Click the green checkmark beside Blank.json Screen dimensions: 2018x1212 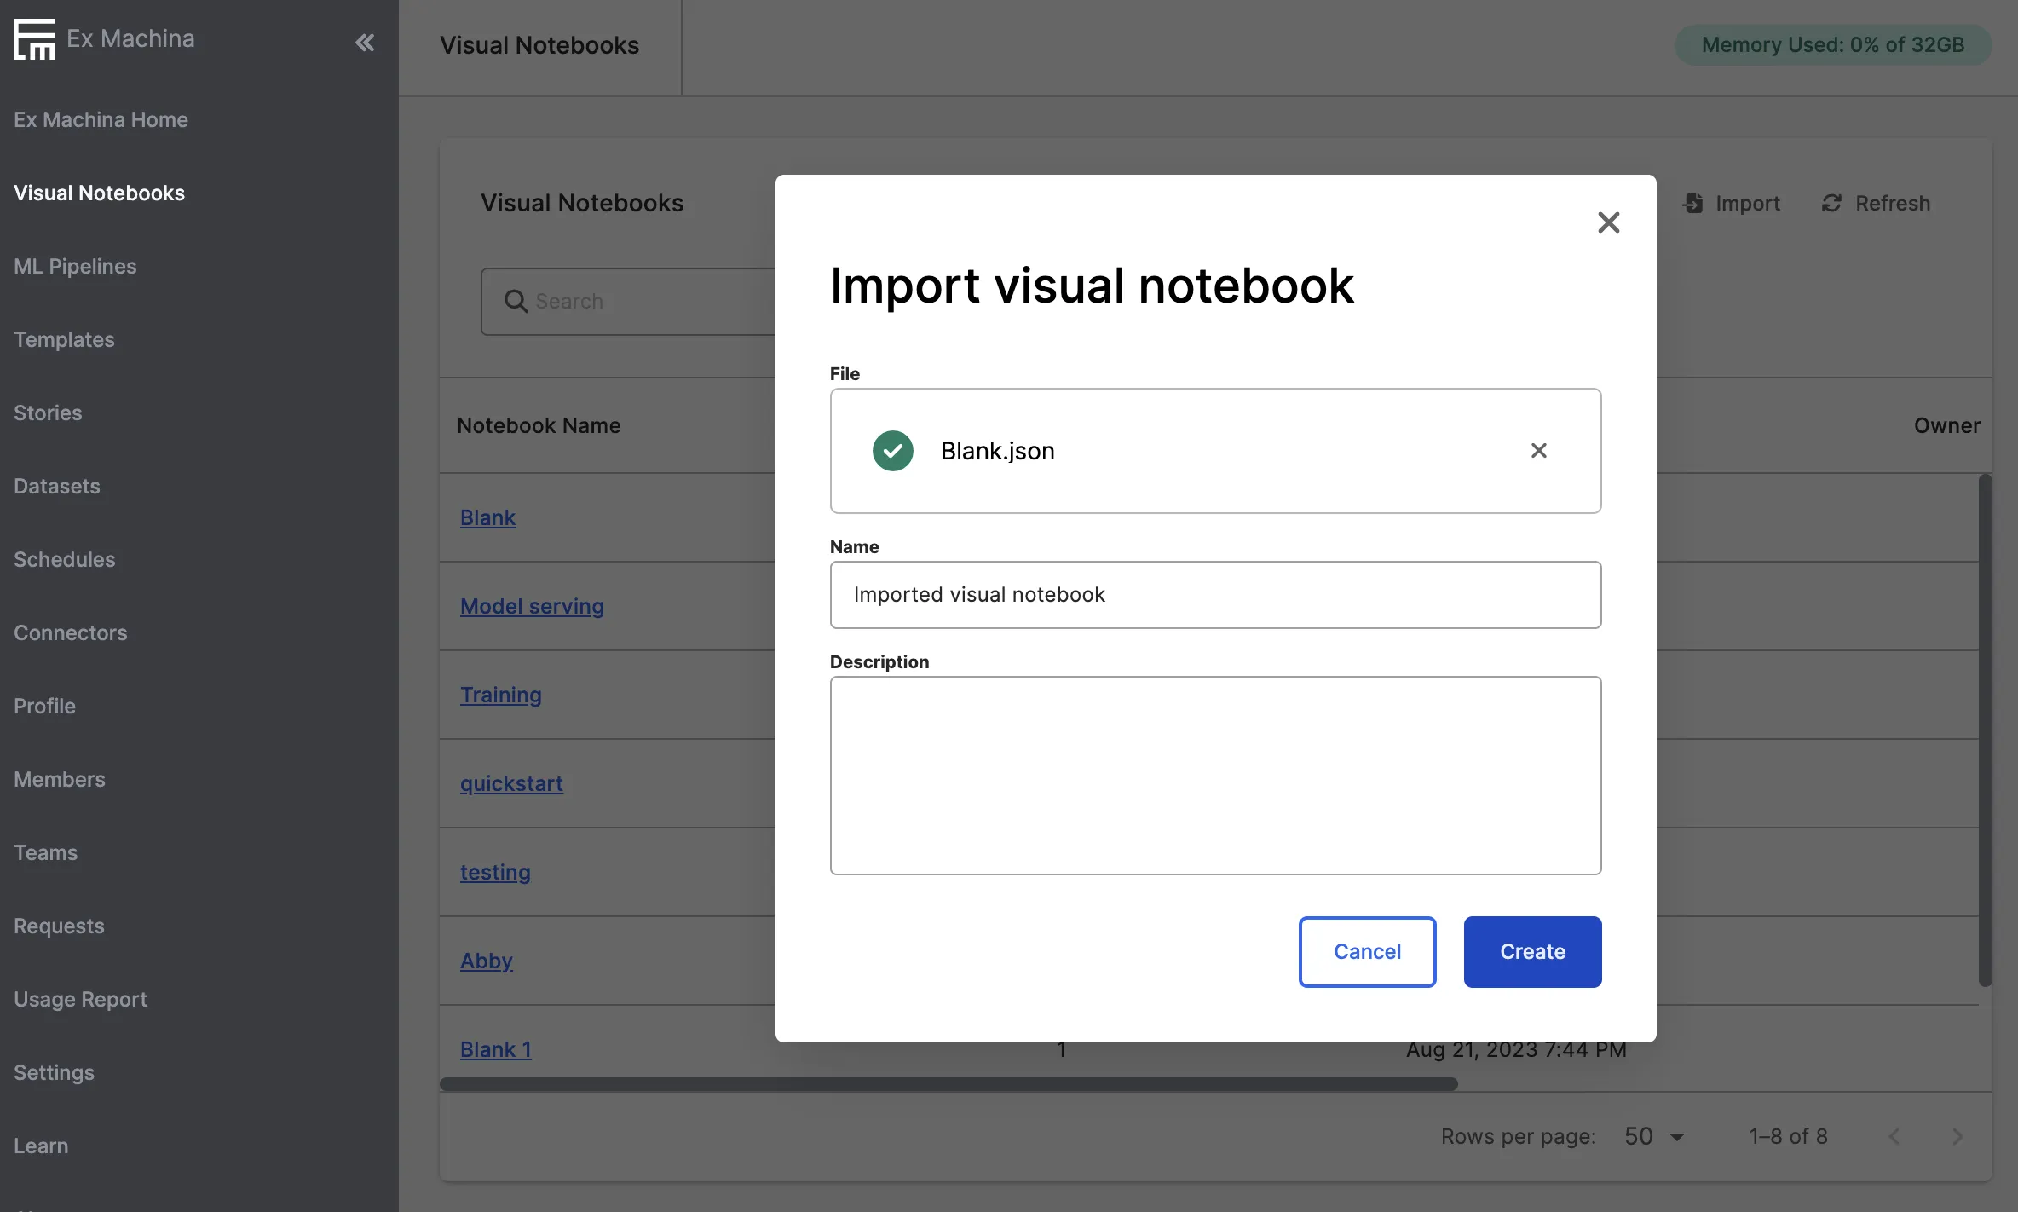point(892,450)
